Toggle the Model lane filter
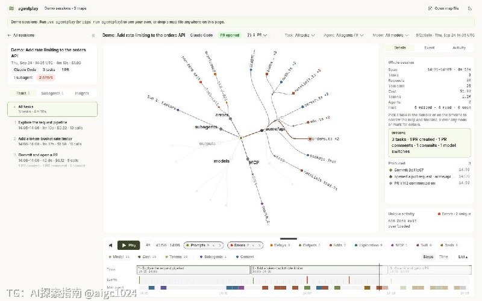Image resolution: width=482 pixels, height=301 pixels. click(119, 257)
